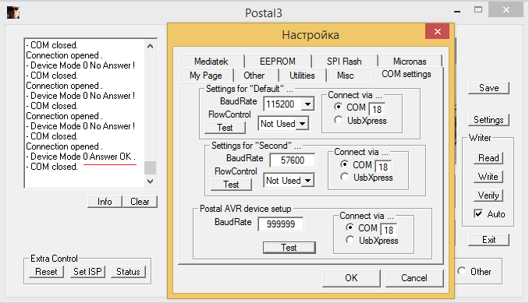Click the Info button below log
Image resolution: width=529 pixels, height=303 pixels.
click(x=105, y=202)
